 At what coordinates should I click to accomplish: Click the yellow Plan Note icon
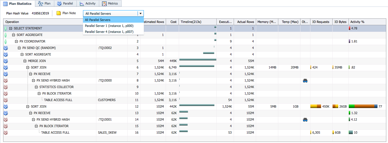[x=59, y=13]
